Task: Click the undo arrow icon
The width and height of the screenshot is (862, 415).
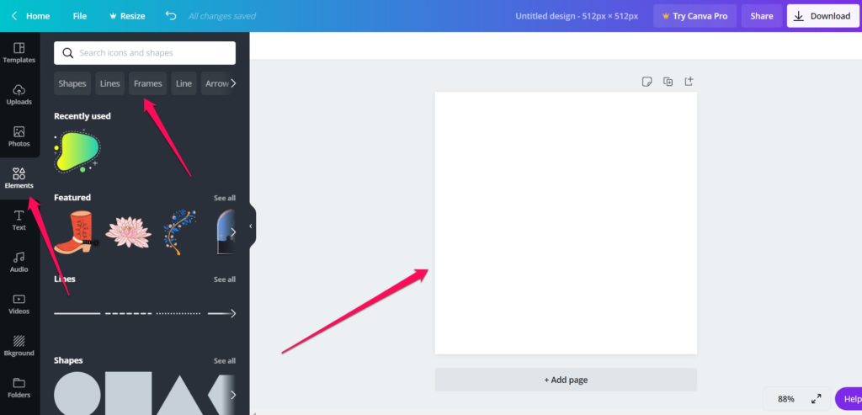Action: coord(171,15)
